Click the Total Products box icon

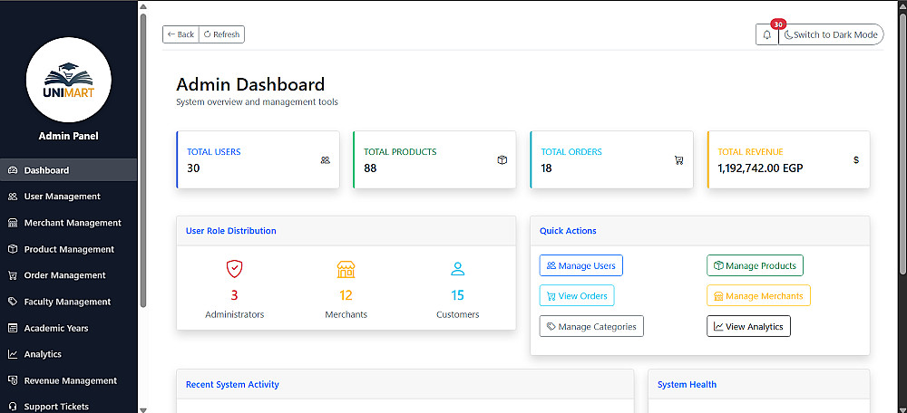[502, 160]
